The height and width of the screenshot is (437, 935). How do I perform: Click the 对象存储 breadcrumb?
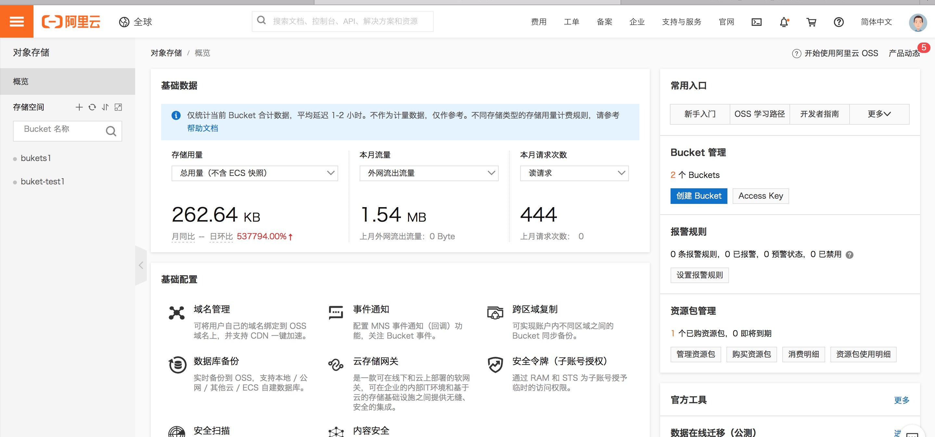coord(166,53)
